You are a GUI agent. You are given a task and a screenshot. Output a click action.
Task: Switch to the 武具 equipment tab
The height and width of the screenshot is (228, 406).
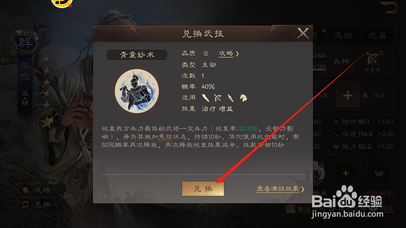(x=378, y=36)
